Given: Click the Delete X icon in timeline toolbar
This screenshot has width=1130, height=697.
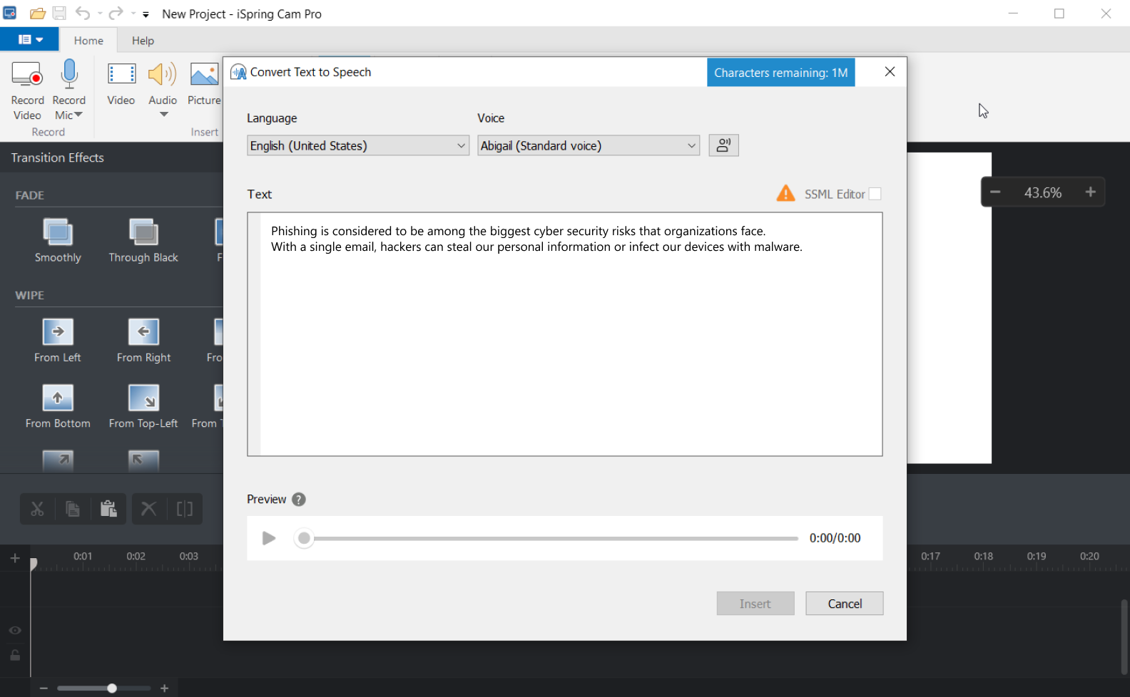Looking at the screenshot, I should point(148,509).
